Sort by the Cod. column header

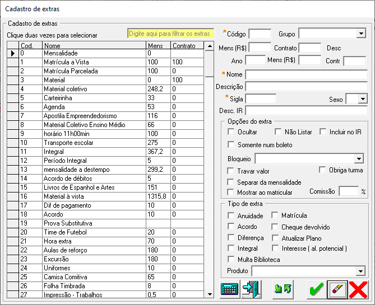click(31, 45)
